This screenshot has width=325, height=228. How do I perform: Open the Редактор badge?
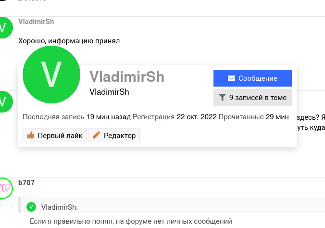114,136
